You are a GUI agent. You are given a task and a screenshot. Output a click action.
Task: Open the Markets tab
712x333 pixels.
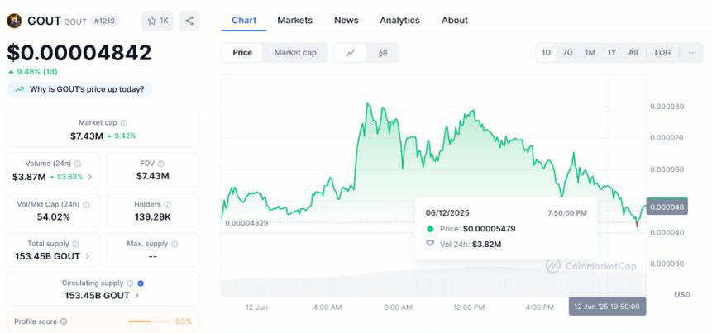coord(294,20)
